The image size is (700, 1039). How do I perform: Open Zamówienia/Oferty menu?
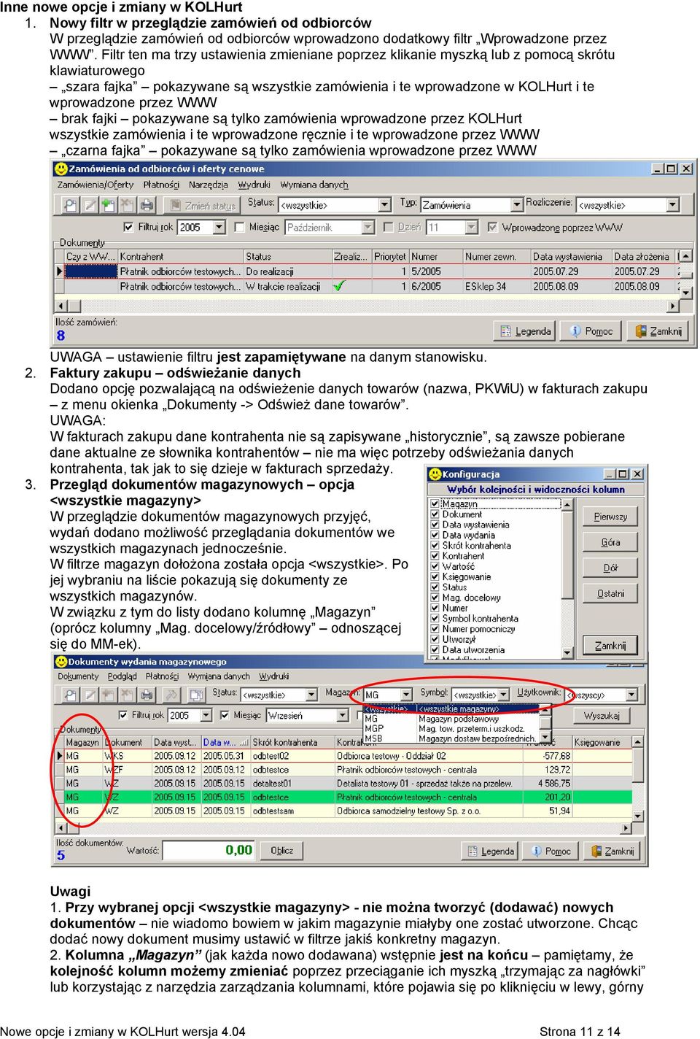click(96, 185)
